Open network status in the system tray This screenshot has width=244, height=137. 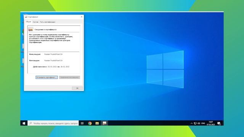pos(195,123)
